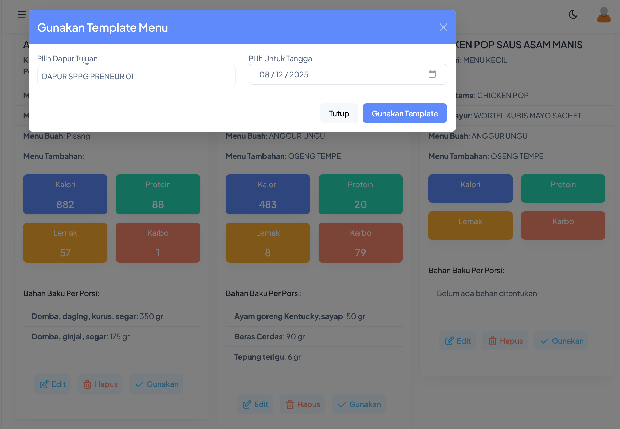This screenshot has width=620, height=429.
Task: Click the Pilih Untuk Tanggal date input
Action: coord(336,74)
